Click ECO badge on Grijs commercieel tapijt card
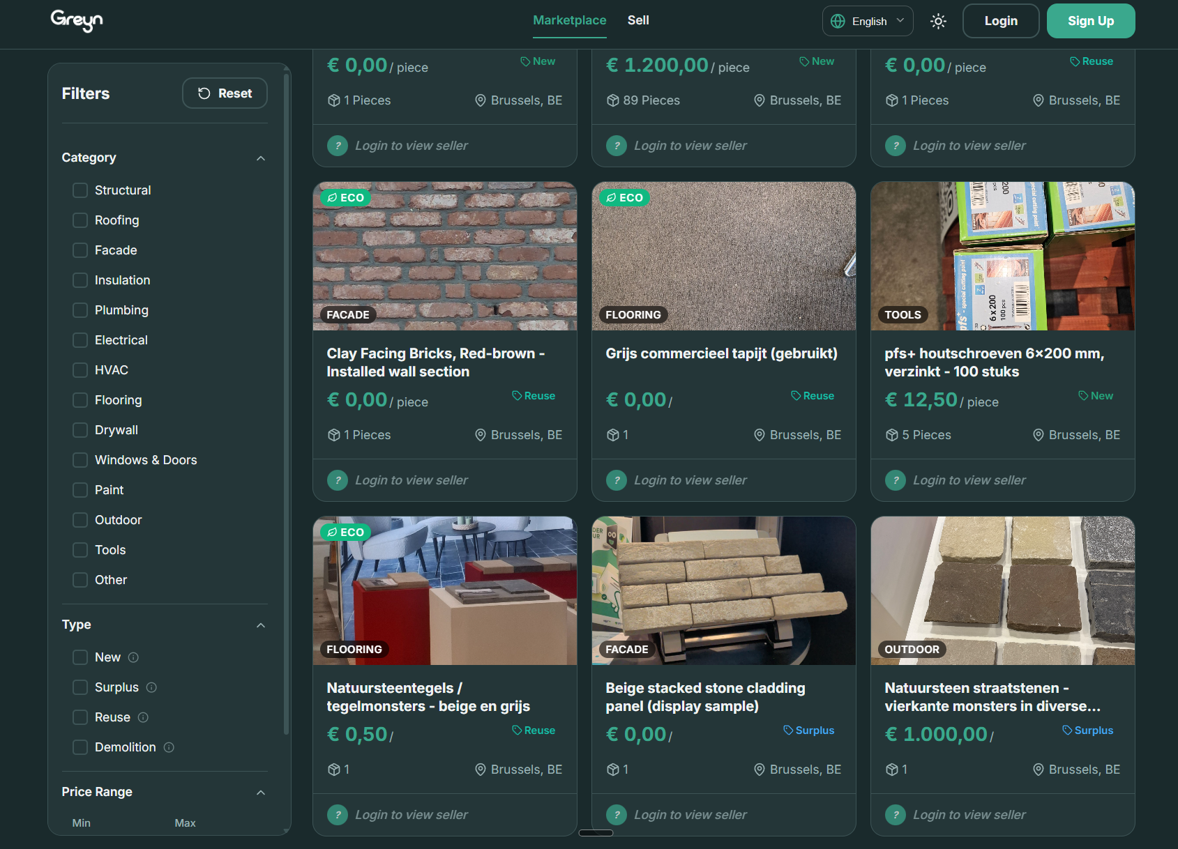The width and height of the screenshot is (1178, 849). [625, 198]
